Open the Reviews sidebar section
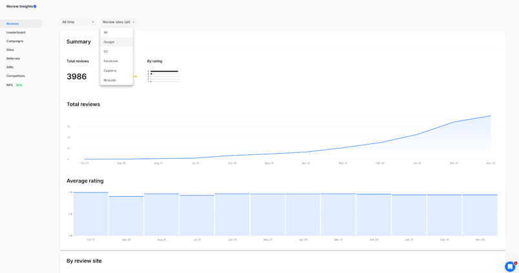The width and height of the screenshot is (519, 273). coord(13,24)
